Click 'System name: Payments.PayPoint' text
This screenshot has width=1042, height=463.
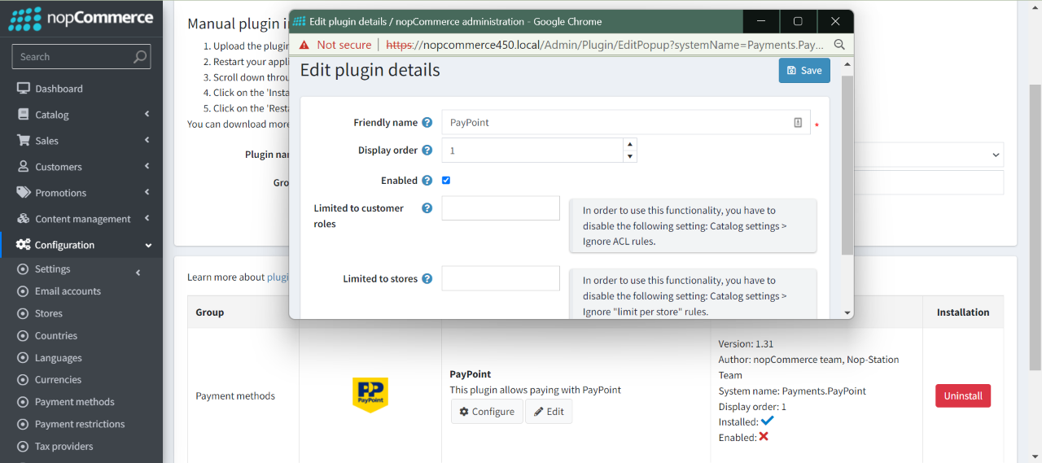coord(792,391)
